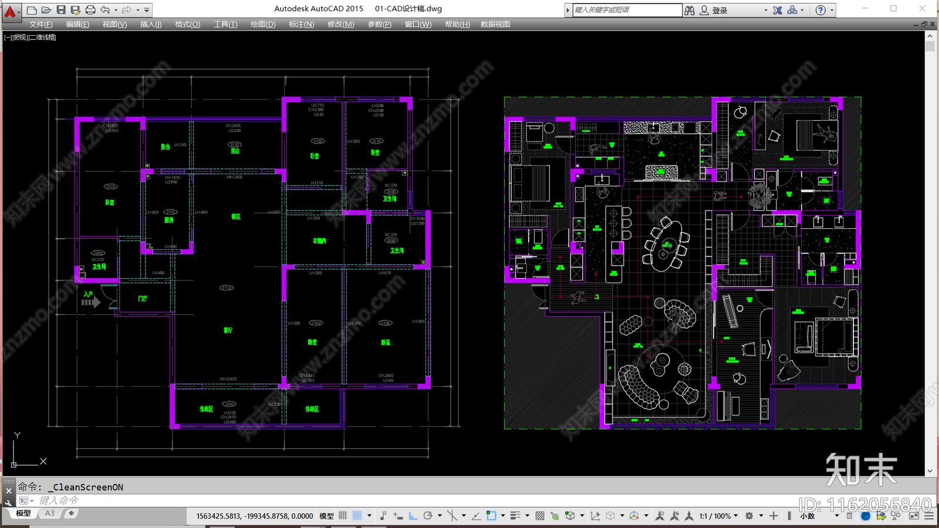
Task: Toggle dynamic UCS icon in status bar
Action: click(x=596, y=516)
